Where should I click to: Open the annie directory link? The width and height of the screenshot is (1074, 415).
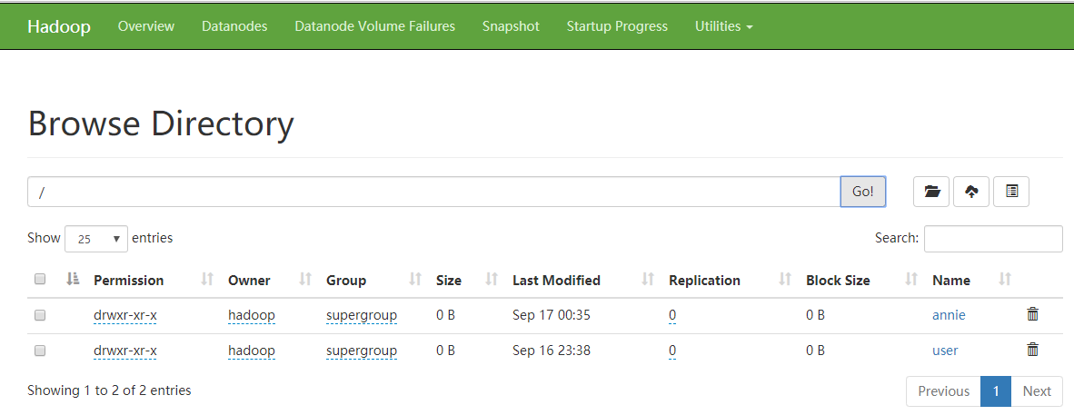(x=949, y=315)
